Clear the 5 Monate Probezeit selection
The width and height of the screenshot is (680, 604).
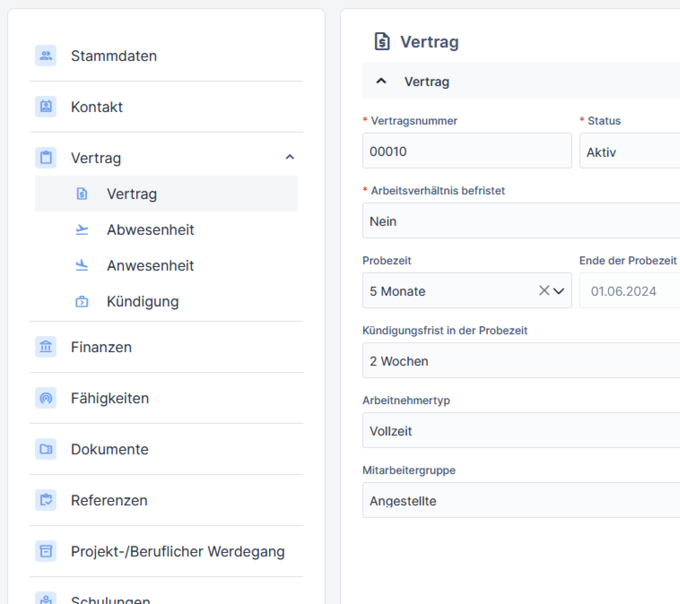pos(544,291)
